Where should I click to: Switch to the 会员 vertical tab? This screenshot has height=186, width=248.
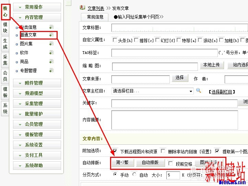pos(5,76)
